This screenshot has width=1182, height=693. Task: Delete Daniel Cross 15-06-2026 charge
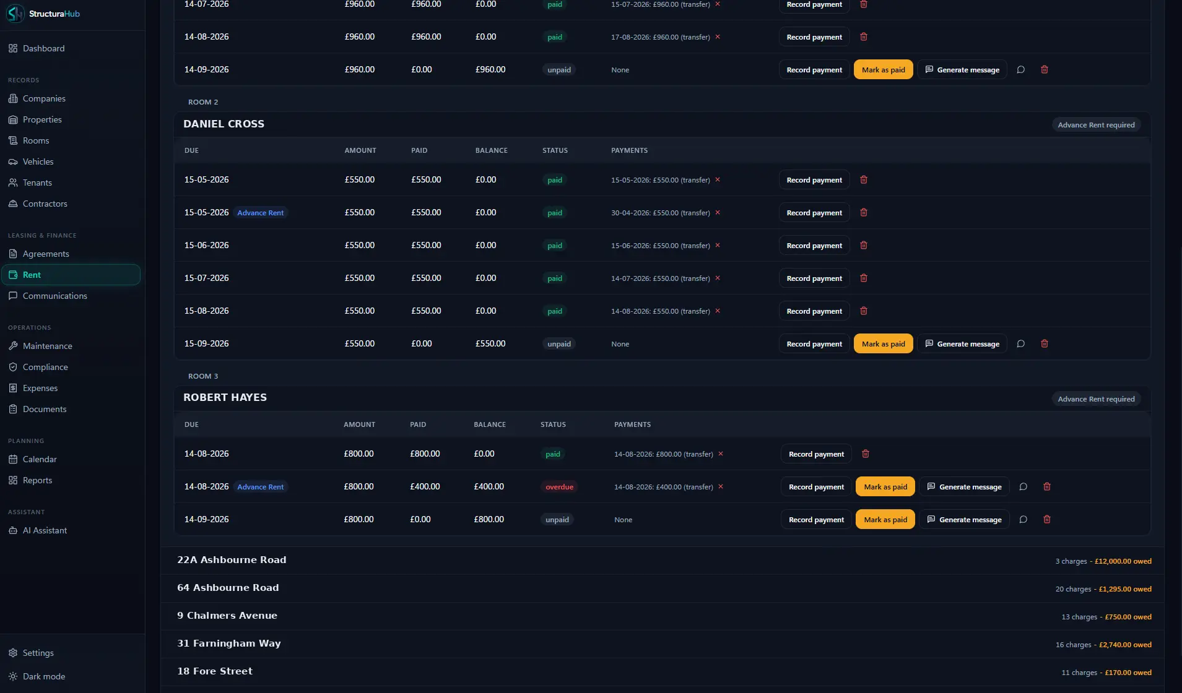click(864, 245)
